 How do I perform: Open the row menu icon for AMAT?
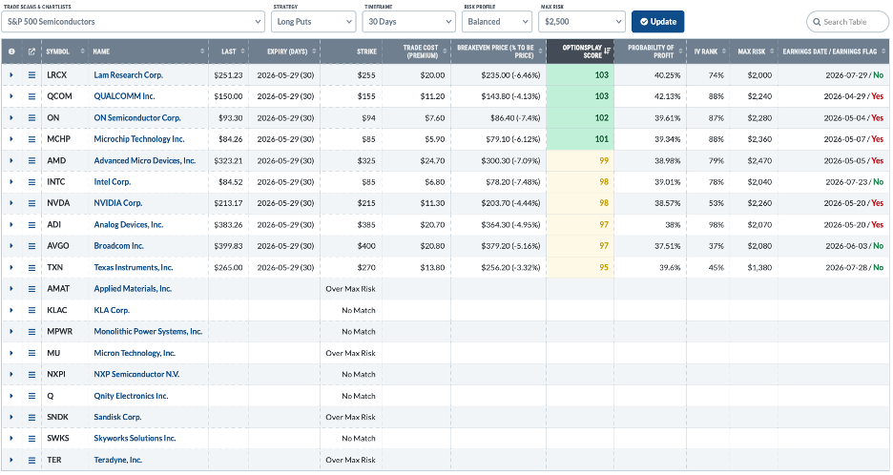tap(31, 289)
